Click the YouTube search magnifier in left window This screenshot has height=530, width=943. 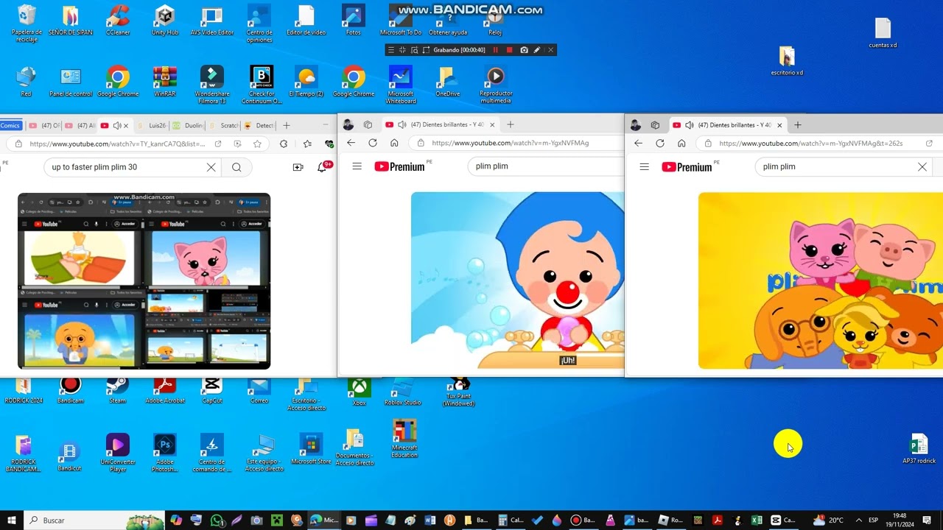236,167
